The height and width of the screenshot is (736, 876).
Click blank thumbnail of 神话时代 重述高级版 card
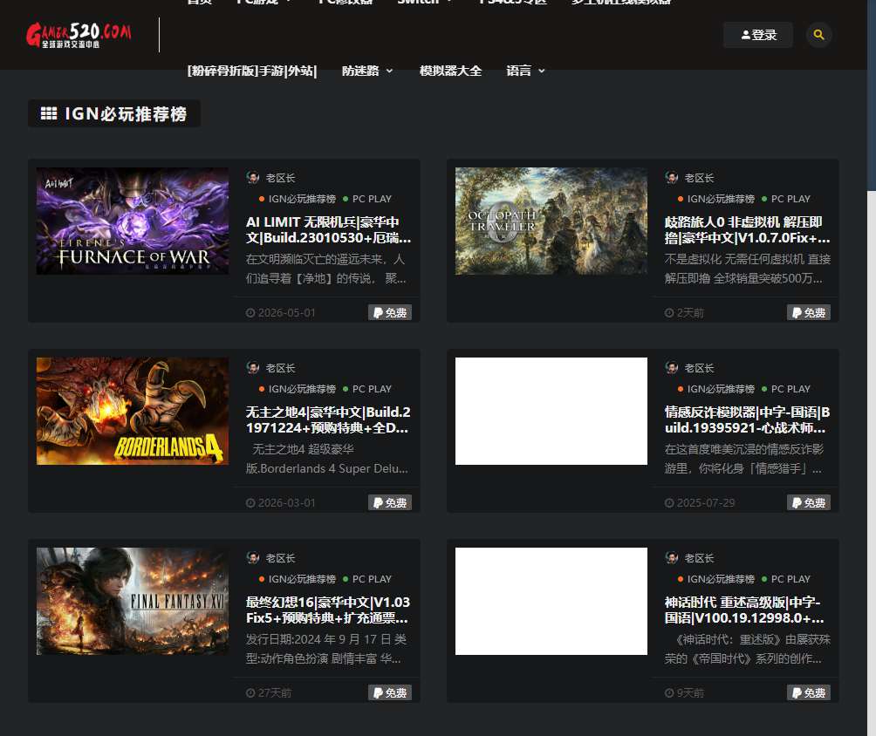pyautogui.click(x=551, y=601)
